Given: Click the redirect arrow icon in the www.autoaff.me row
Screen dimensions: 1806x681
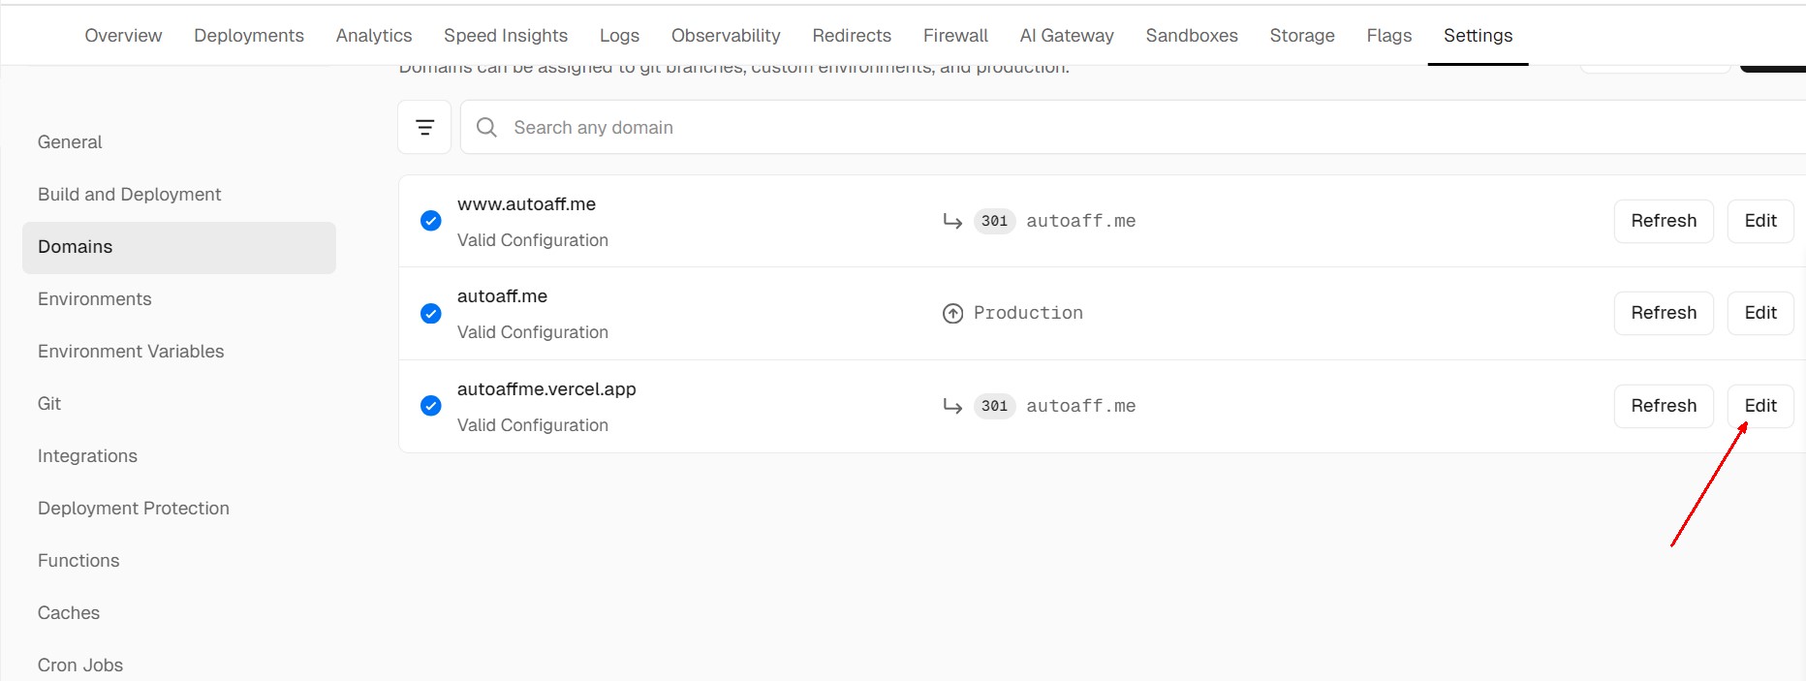Looking at the screenshot, I should click(x=952, y=222).
